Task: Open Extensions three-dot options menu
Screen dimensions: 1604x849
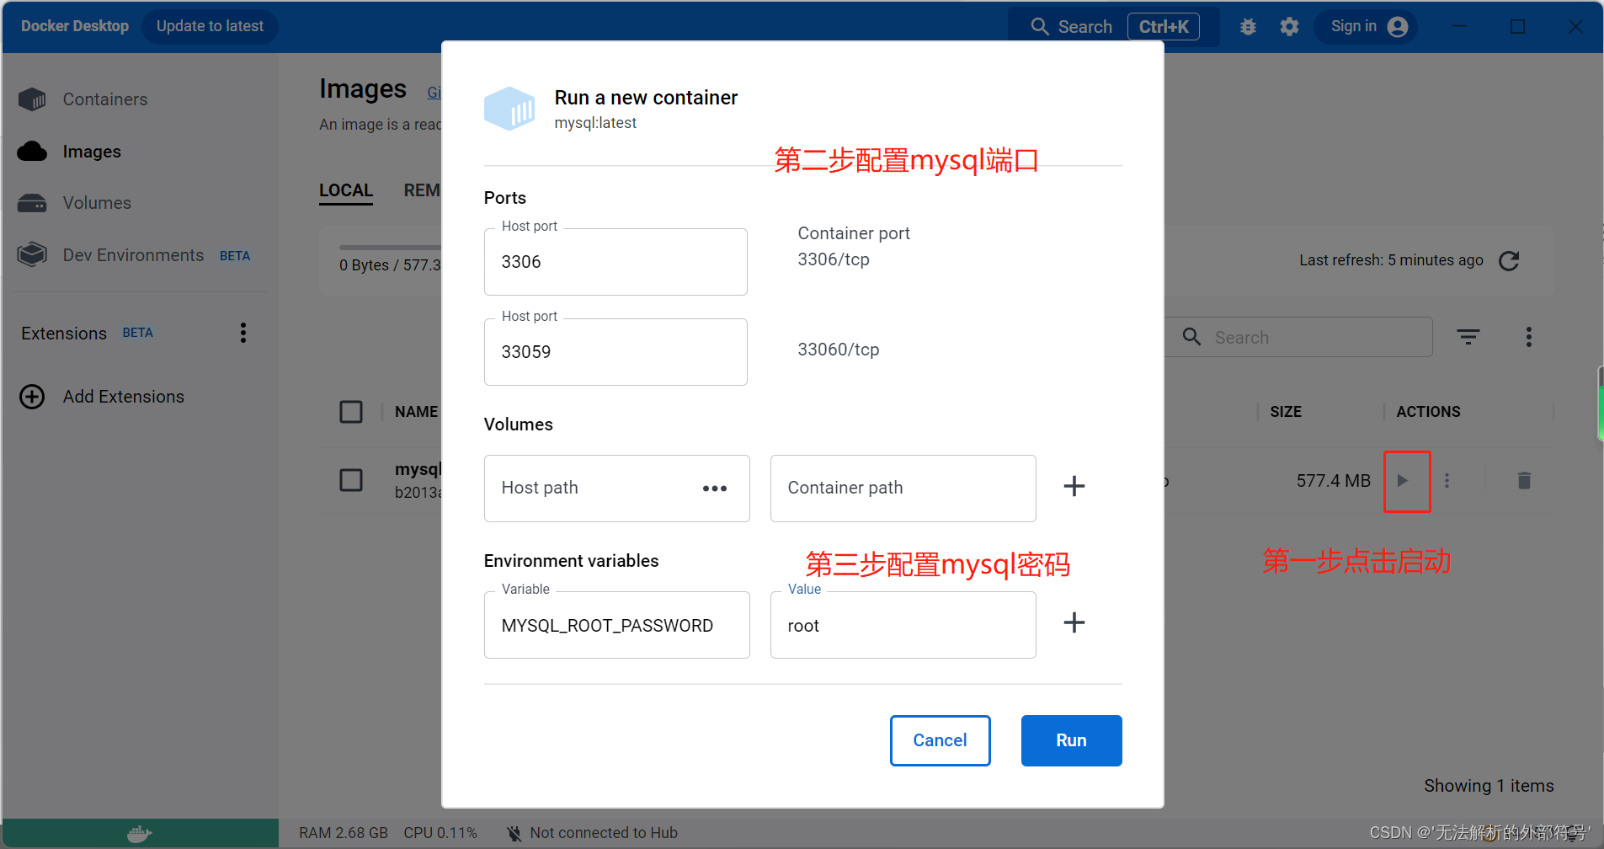Action: [243, 333]
